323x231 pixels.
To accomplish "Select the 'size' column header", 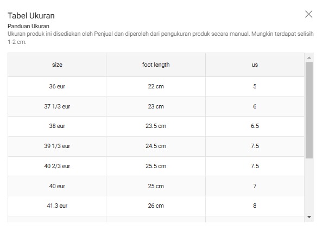I will point(57,65).
